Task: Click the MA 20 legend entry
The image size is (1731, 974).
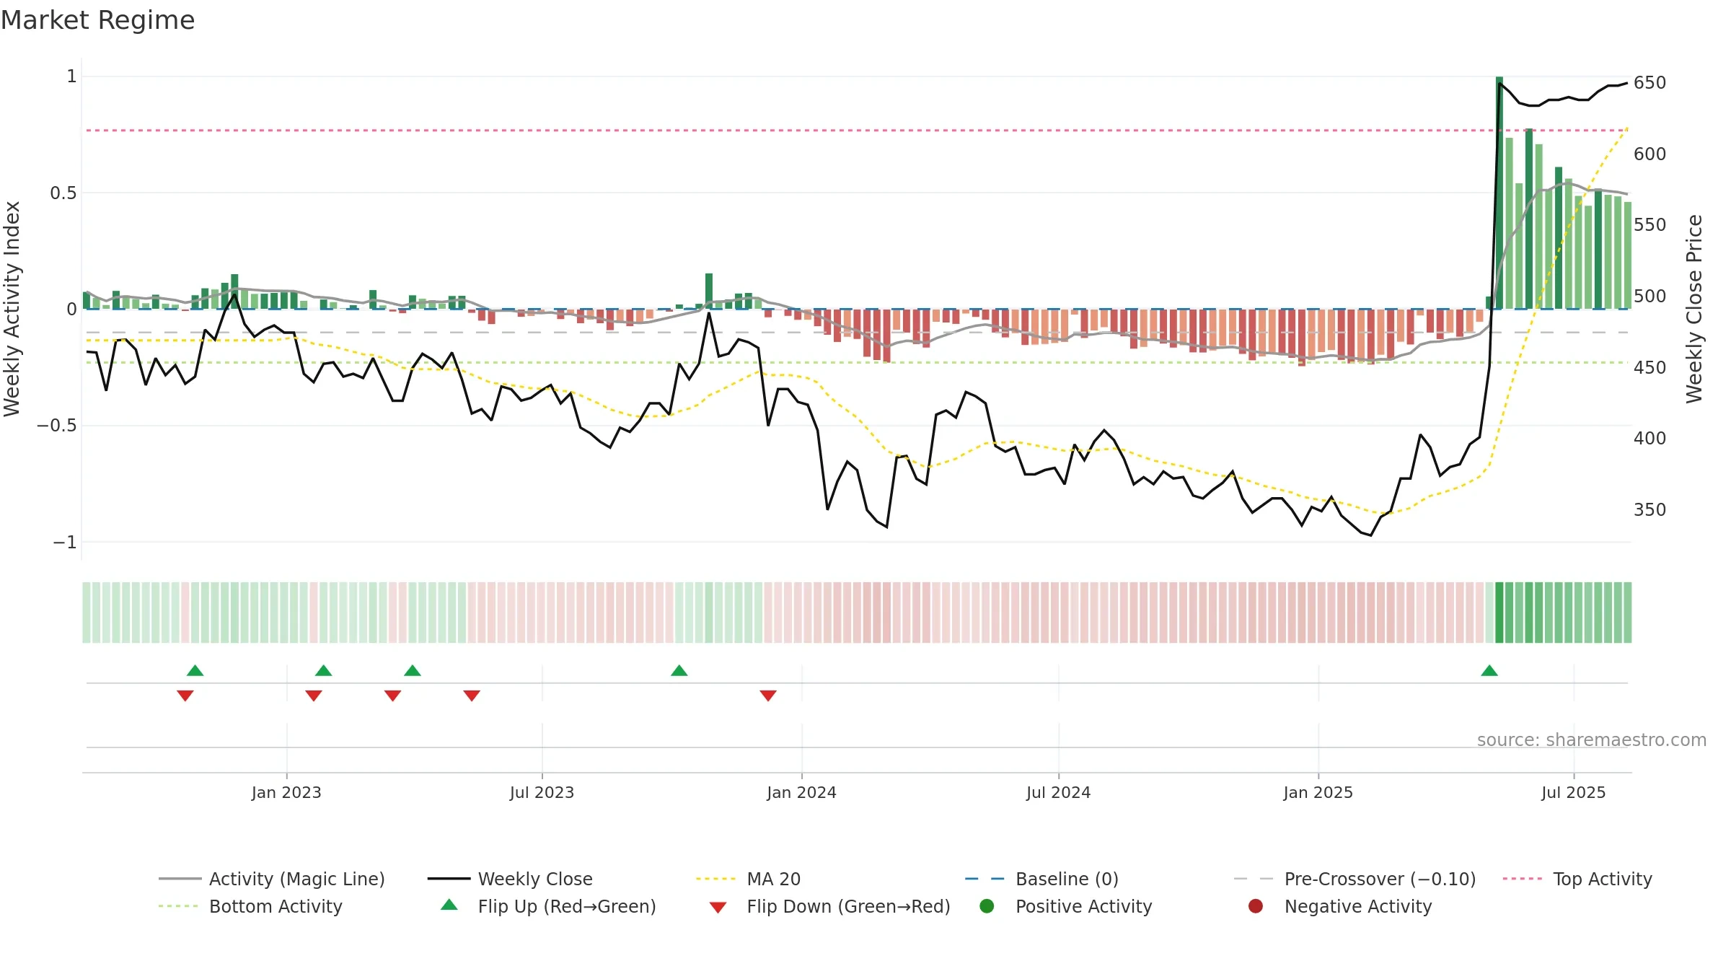Action: coord(748,879)
